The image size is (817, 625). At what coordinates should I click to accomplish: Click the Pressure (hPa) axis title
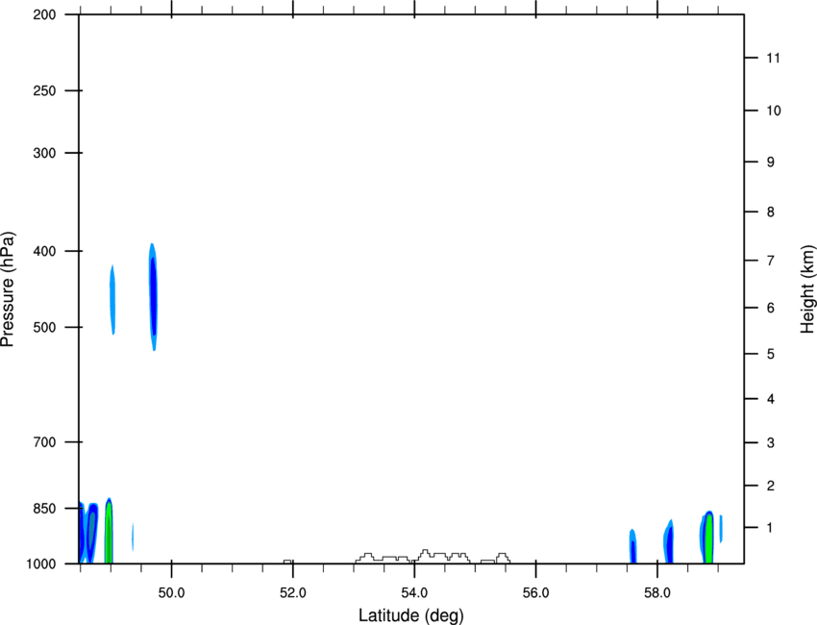click(8, 289)
